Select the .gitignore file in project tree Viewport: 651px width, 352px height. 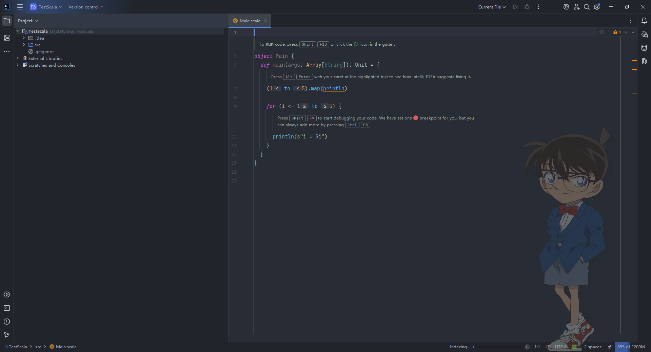click(41, 51)
